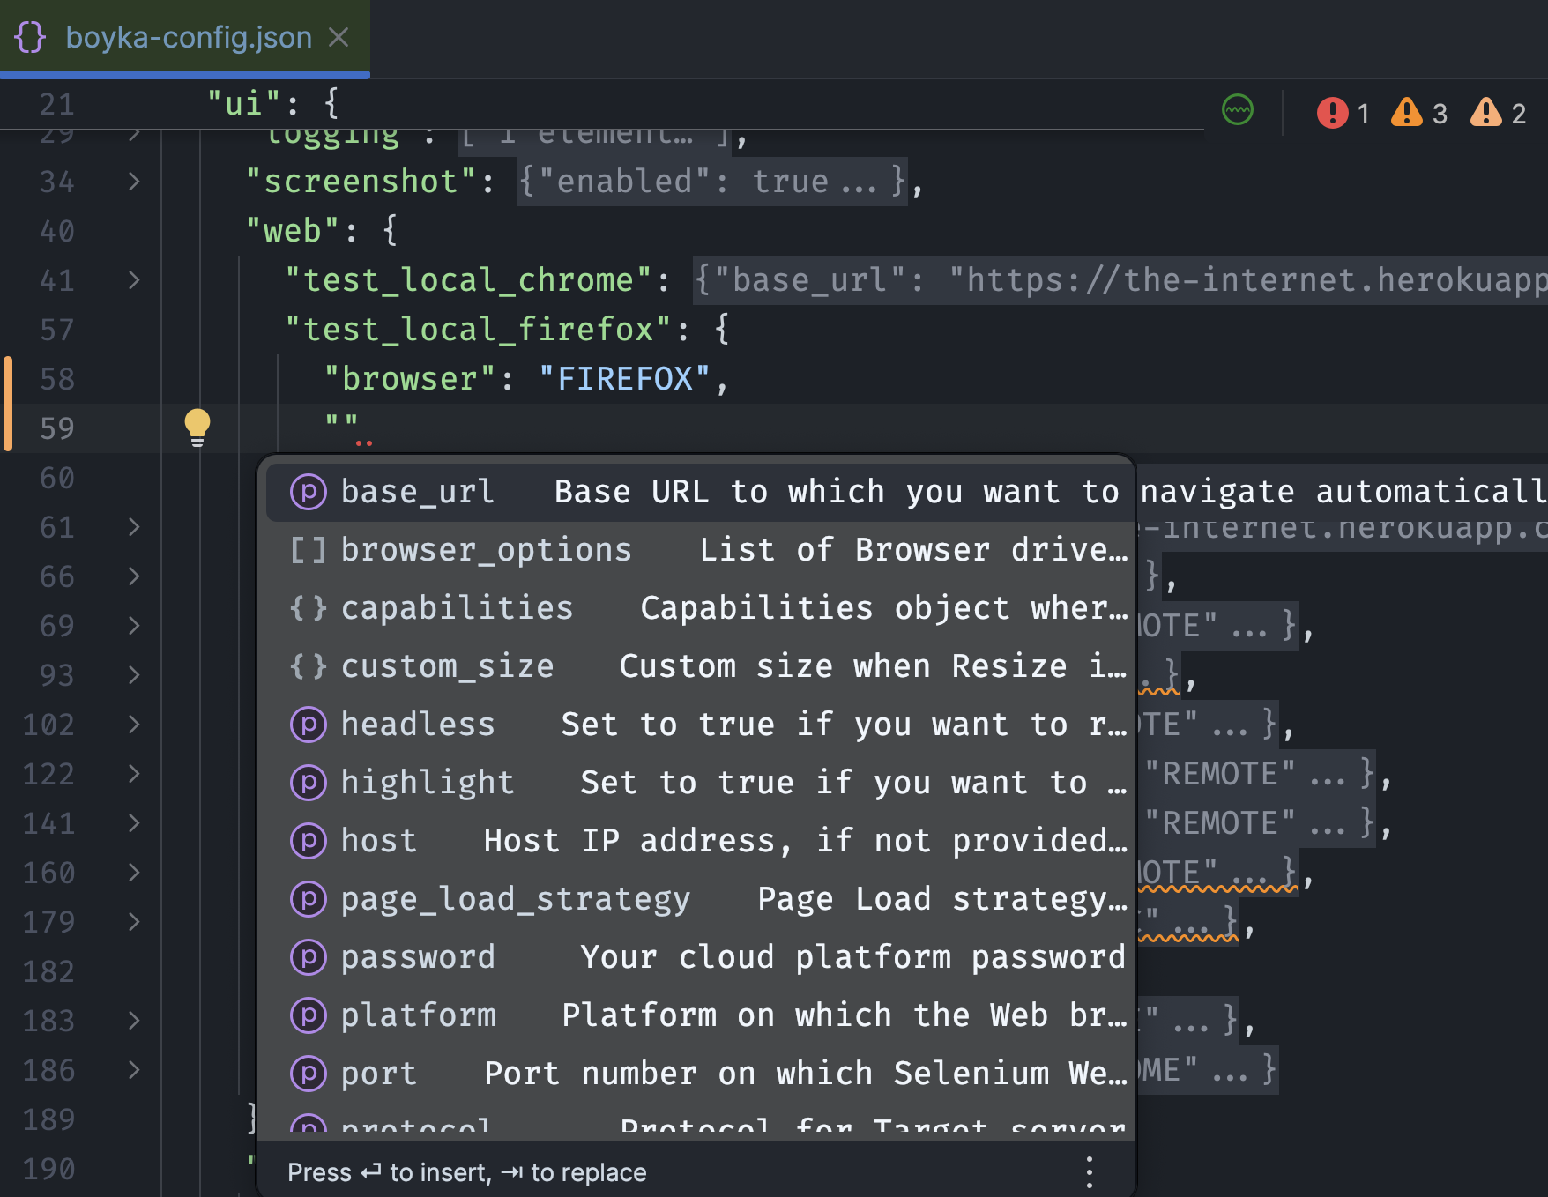Expand collapsed test_local_chrome object placeholder
Screen dimensions: 1548x1197
pyautogui.click(x=1120, y=280)
